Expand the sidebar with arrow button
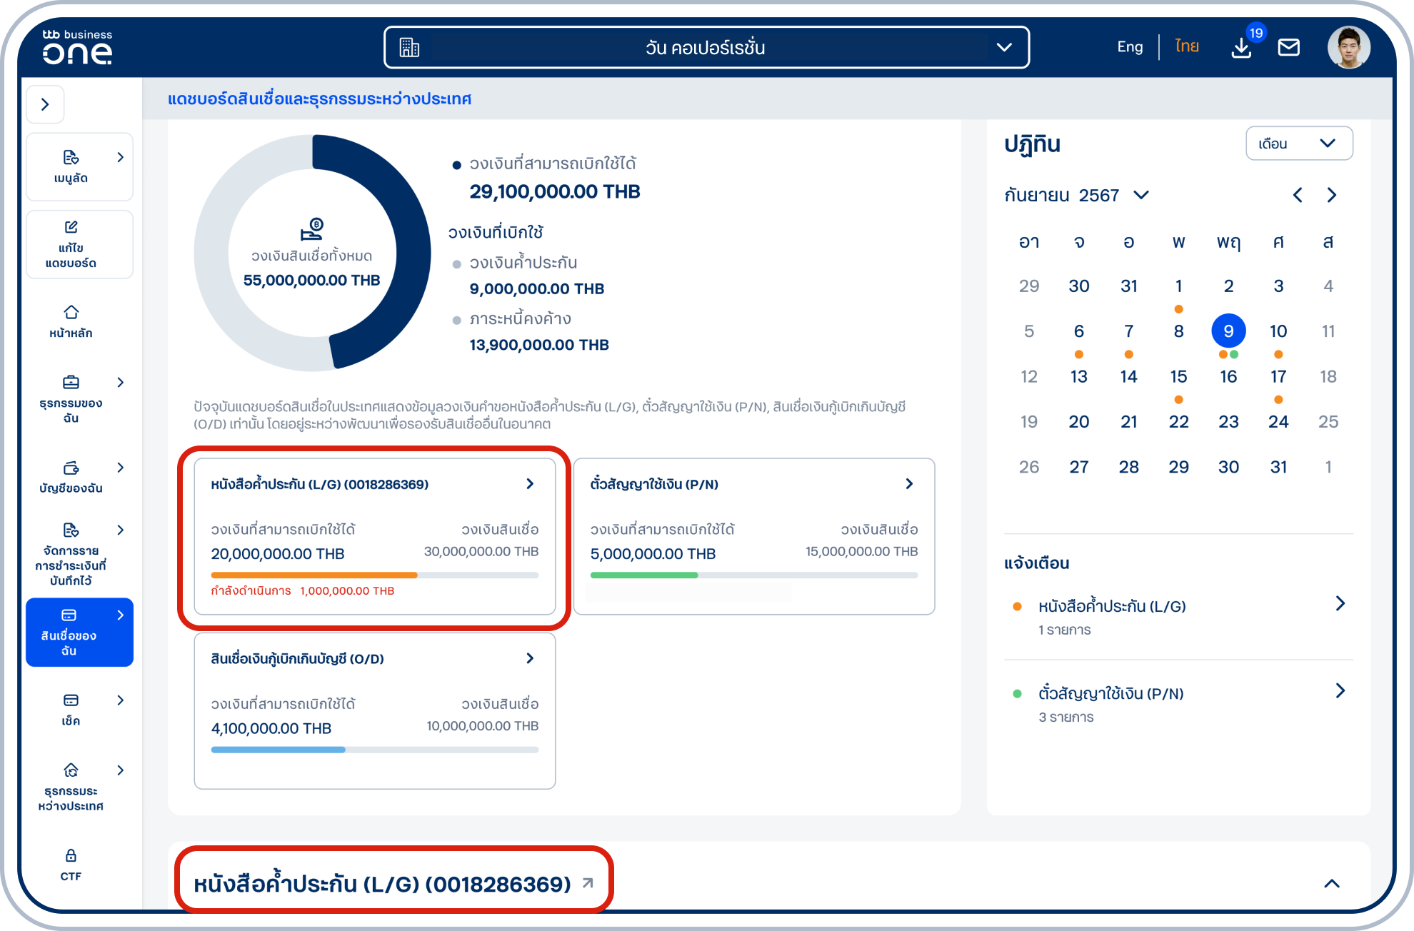Image resolution: width=1414 pixels, height=931 pixels. click(45, 104)
